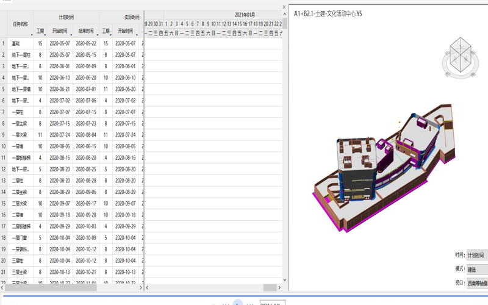Open the actual 工期 column filter arrow
Viewport: 488px width, 305px height.
point(110,35)
